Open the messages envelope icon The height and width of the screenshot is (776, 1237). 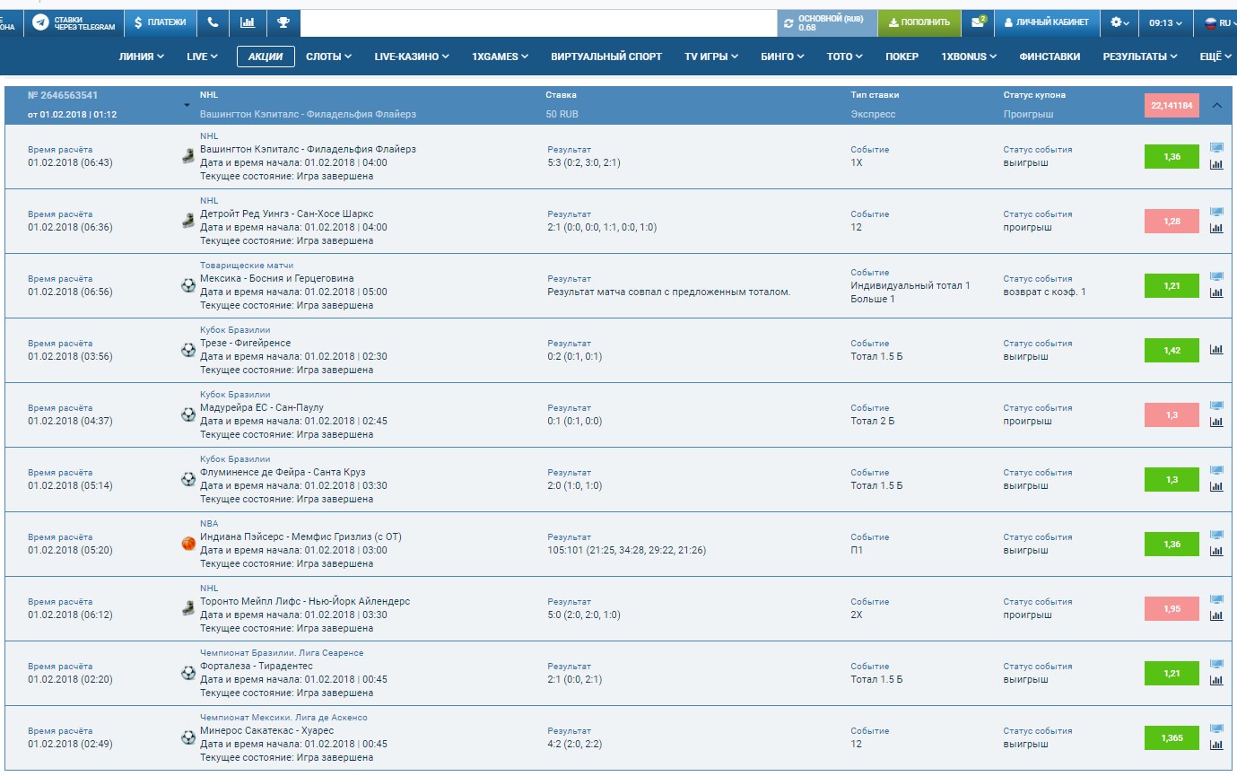[978, 22]
